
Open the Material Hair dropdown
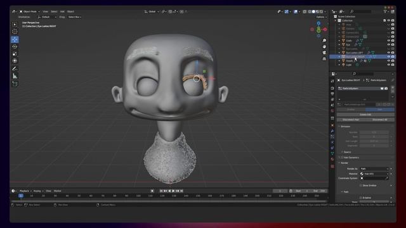point(374,174)
